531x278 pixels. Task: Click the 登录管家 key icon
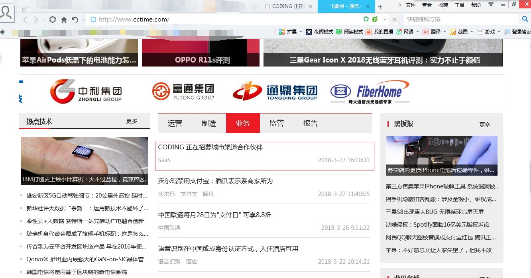coord(507,32)
